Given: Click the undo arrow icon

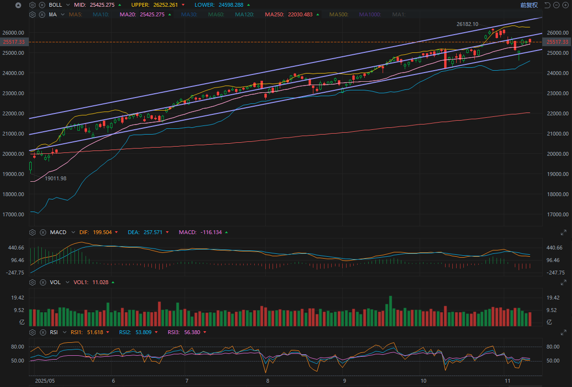Looking at the screenshot, I should [x=547, y=5].
